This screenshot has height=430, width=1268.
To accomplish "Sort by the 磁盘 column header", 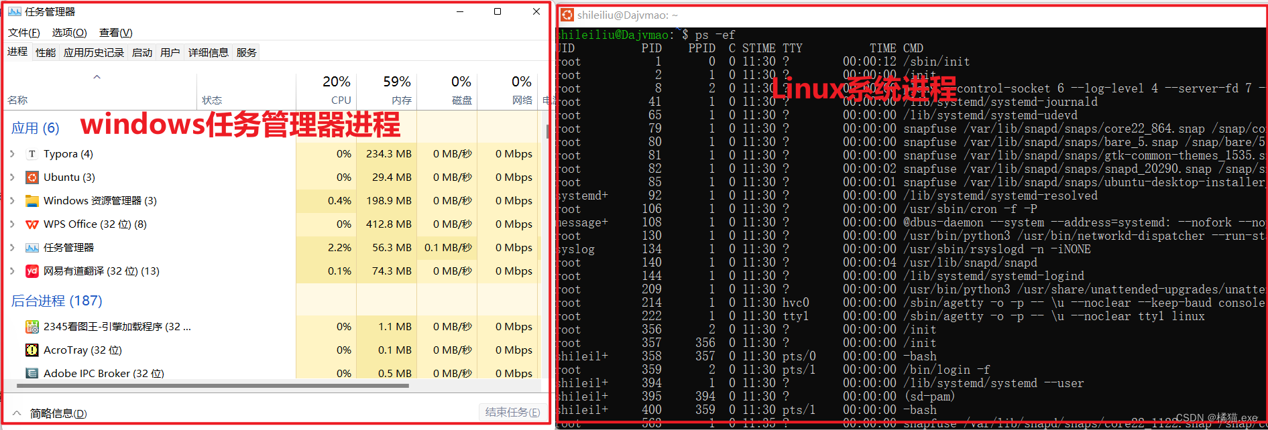I will [x=447, y=90].
